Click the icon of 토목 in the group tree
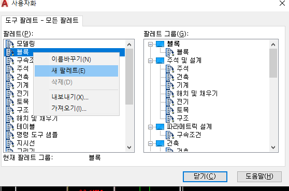 click(170, 110)
